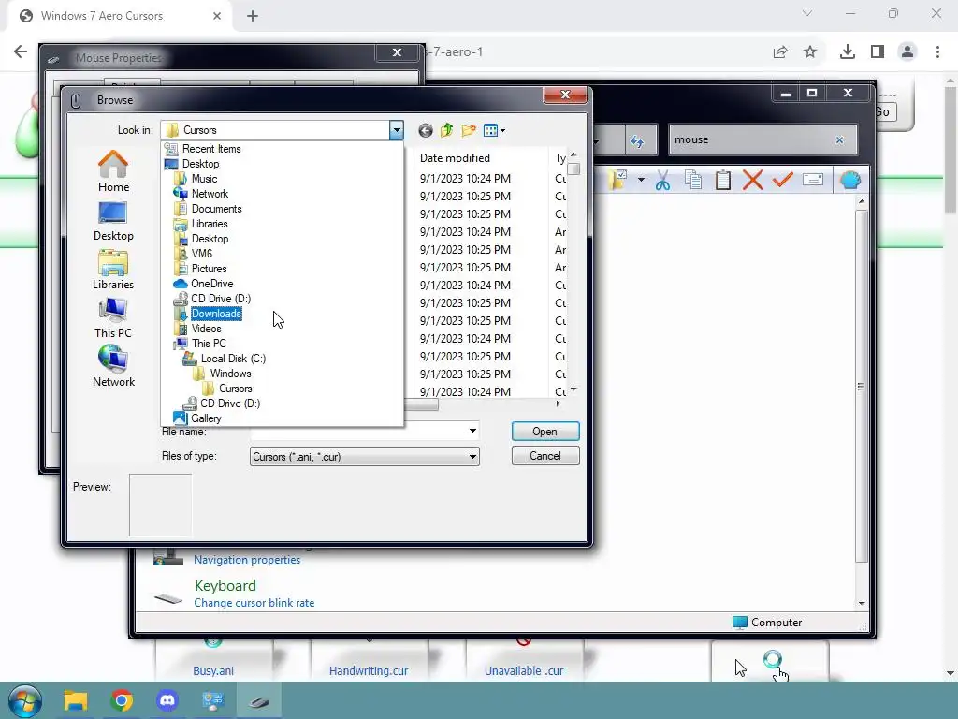Screen dimensions: 958x719
Task: Bookmark this page with the star icon
Action: 810,52
